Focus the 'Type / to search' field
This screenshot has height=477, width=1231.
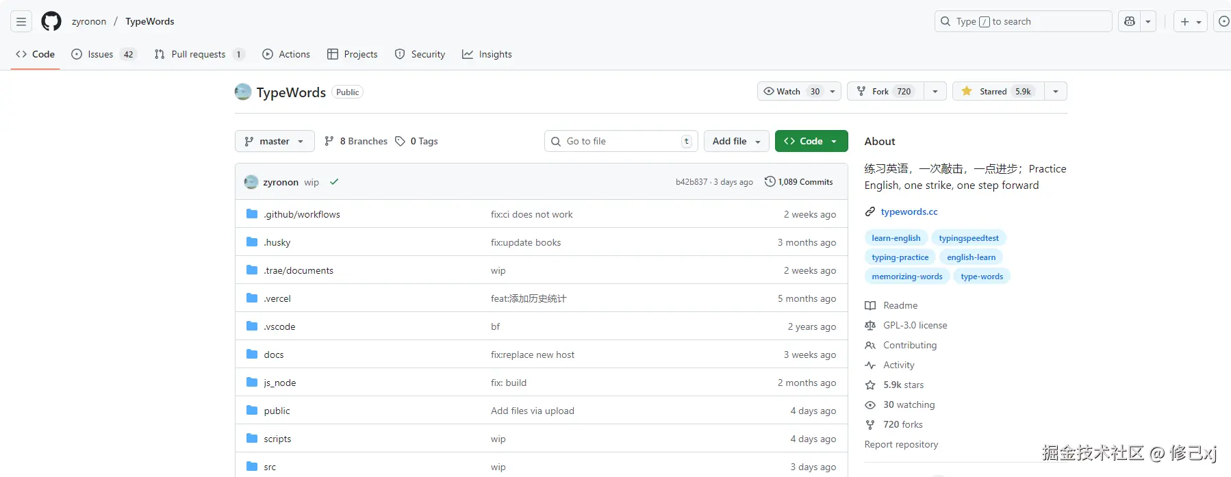point(1023,21)
